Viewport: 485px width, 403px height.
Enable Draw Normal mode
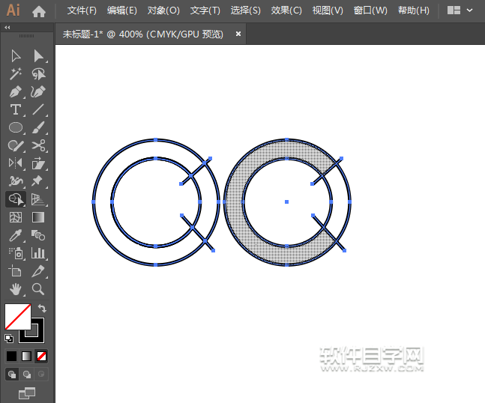coord(12,375)
